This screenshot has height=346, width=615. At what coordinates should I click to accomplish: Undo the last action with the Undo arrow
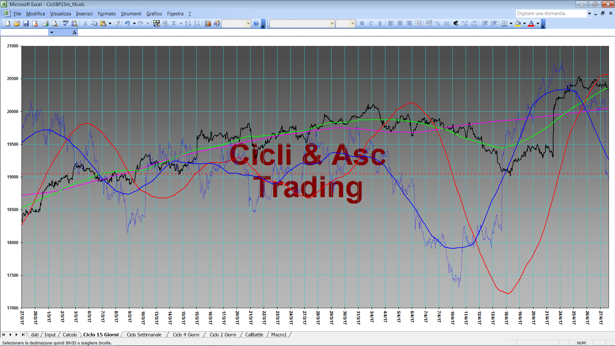[x=127, y=23]
